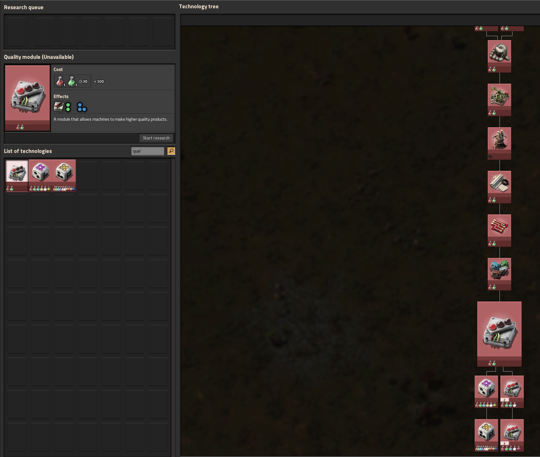The image size is (540, 457).
Task: Open the Plastics node in technology tree
Action: click(x=499, y=187)
